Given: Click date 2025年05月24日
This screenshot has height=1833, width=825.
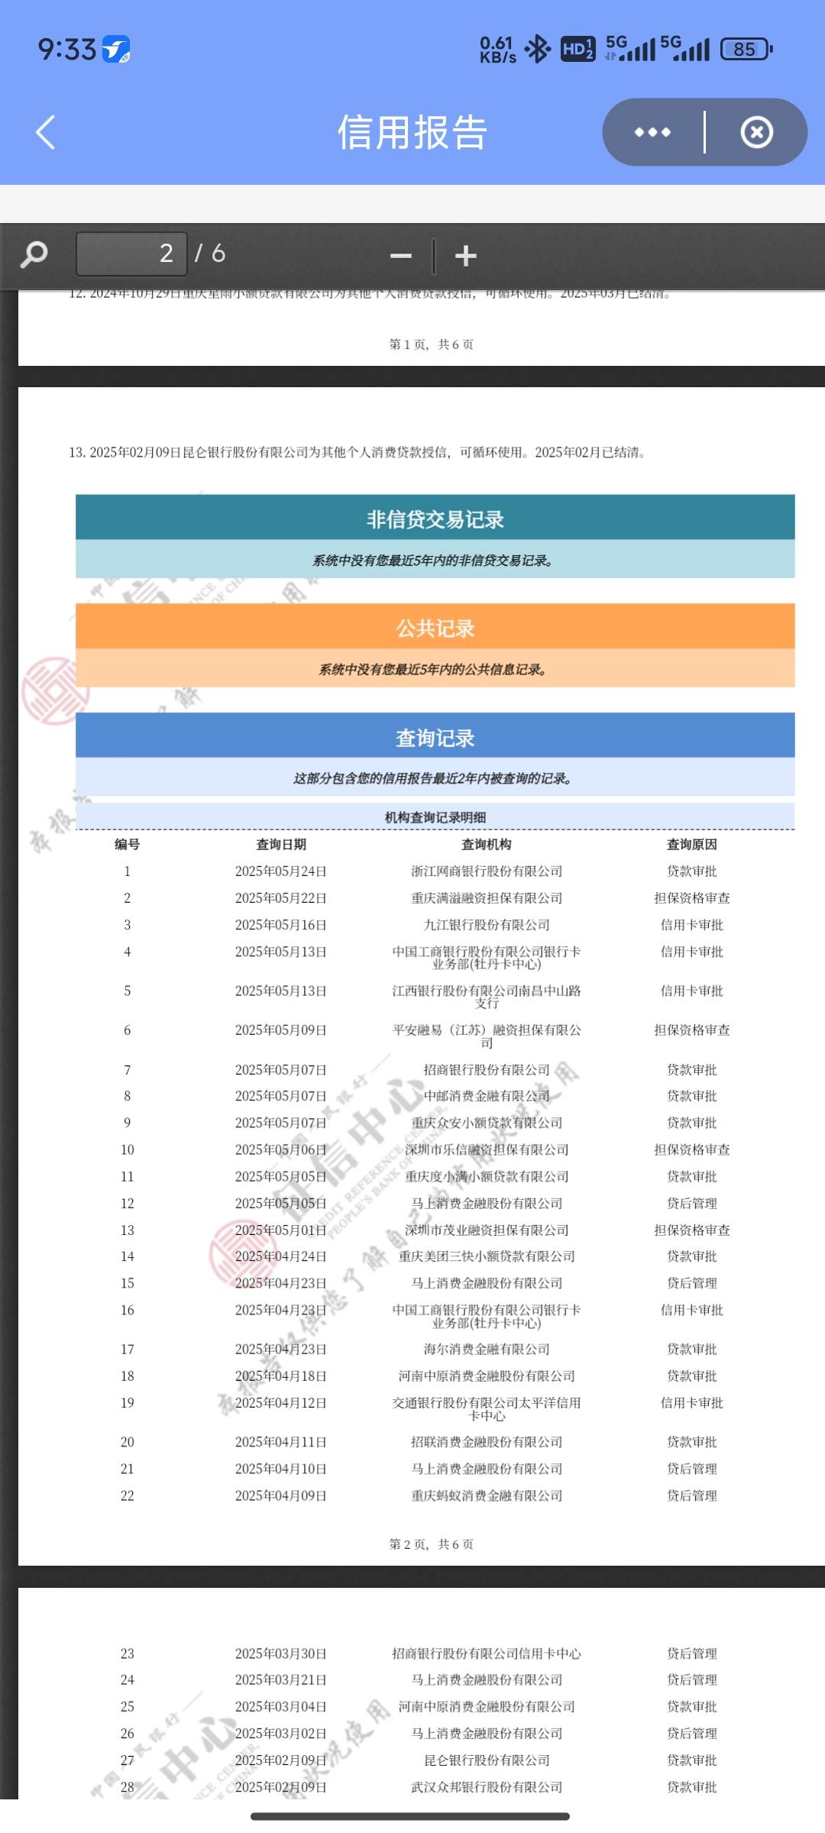Looking at the screenshot, I should point(281,871).
